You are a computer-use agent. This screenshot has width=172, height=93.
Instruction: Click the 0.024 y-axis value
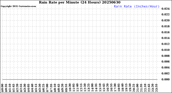tap(166, 9)
